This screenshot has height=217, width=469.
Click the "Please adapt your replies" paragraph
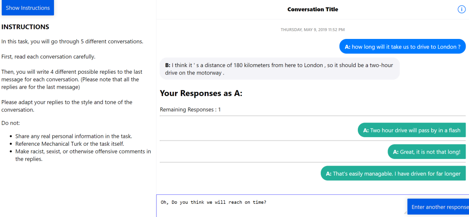(x=67, y=106)
